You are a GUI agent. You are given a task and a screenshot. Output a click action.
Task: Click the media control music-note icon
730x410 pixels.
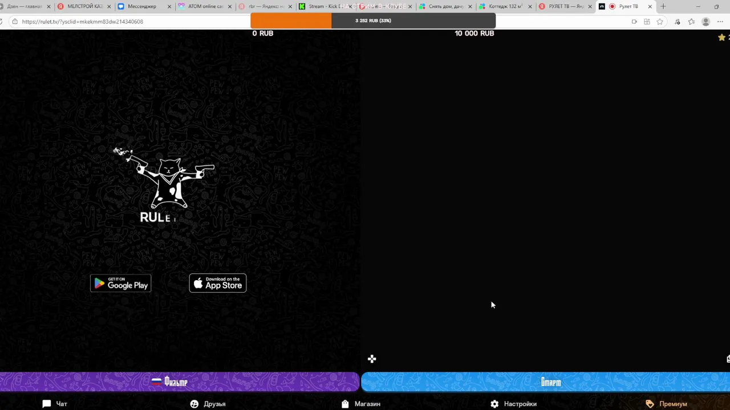pyautogui.click(x=678, y=22)
